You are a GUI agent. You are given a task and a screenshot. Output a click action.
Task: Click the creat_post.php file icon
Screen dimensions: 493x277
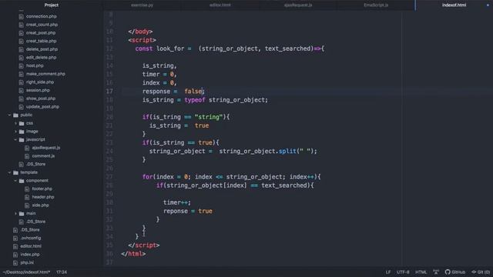point(21,33)
